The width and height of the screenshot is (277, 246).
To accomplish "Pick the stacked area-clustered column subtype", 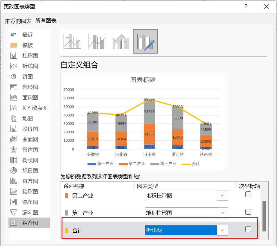I will [121, 42].
